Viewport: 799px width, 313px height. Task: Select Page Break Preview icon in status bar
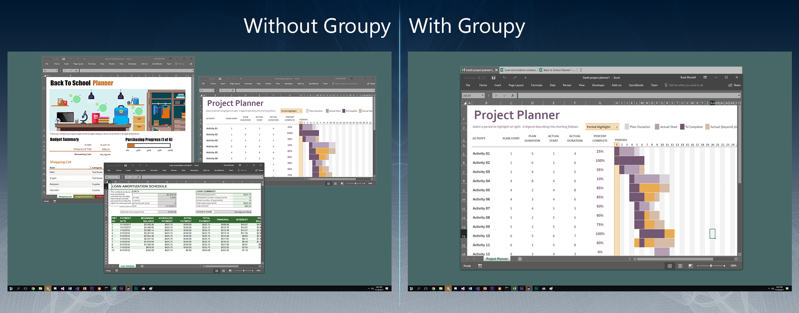690,266
